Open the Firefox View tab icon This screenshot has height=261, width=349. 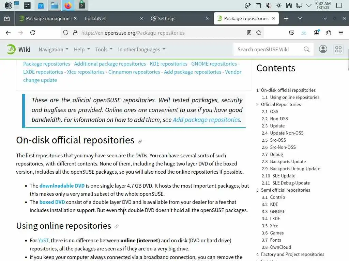[7, 18]
